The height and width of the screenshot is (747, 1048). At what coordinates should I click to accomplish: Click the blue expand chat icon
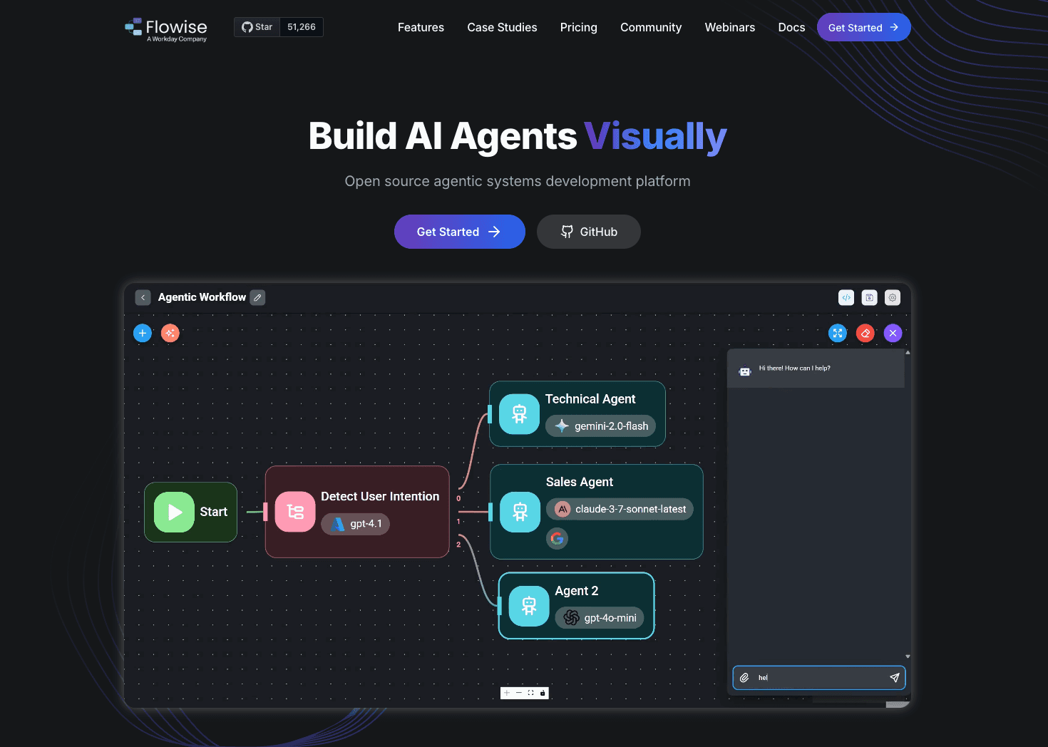(838, 333)
